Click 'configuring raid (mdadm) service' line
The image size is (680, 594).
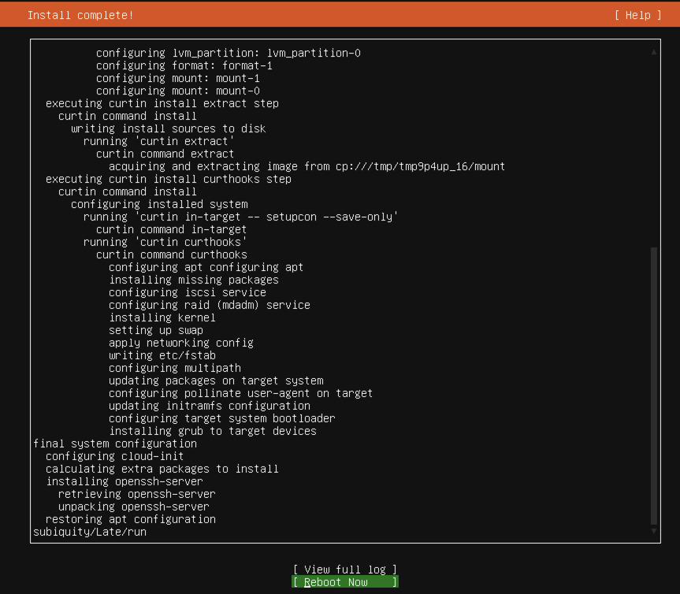tap(210, 306)
